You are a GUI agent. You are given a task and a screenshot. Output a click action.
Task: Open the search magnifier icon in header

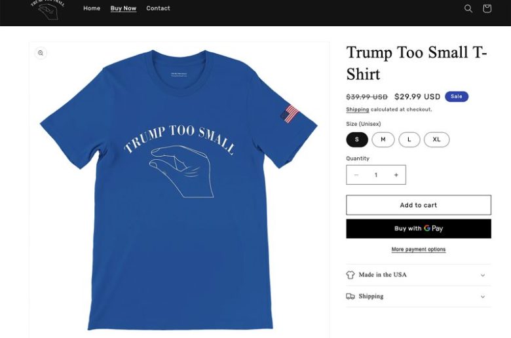[468, 9]
